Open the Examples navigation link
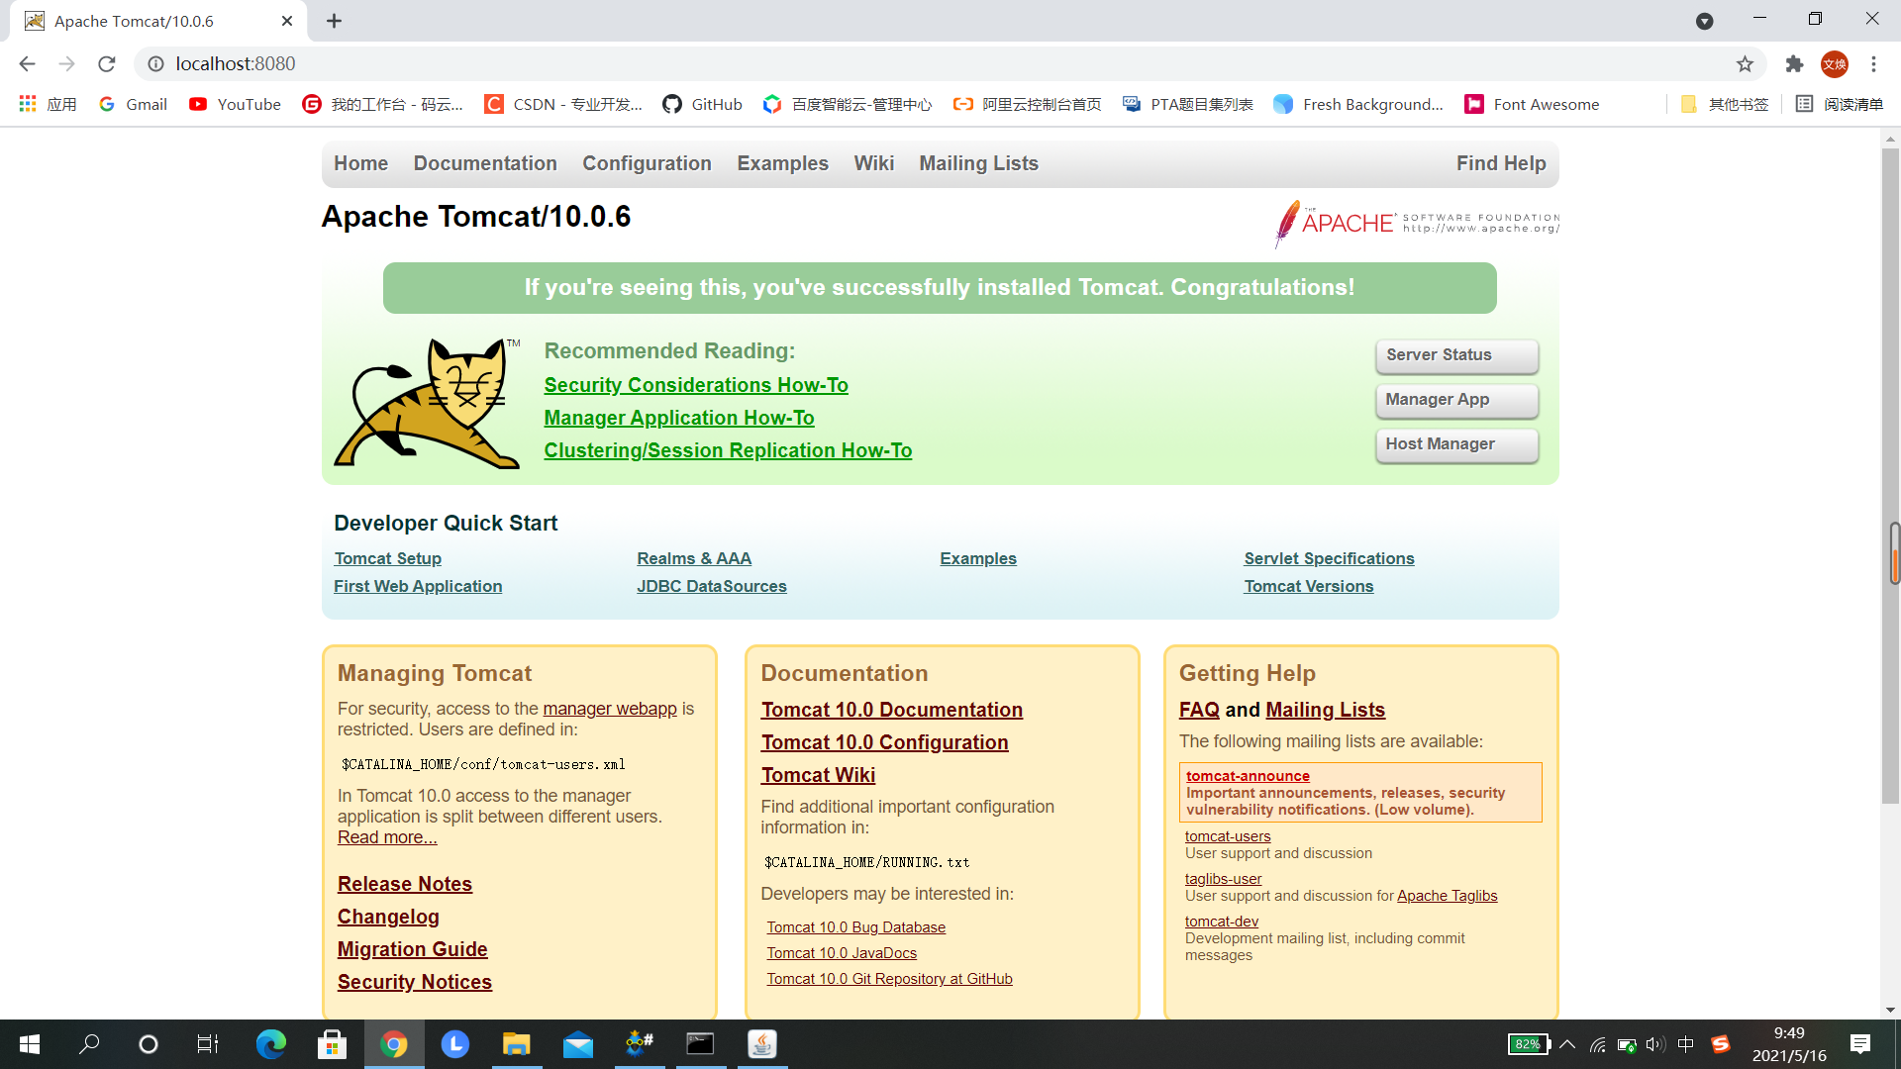 click(782, 163)
